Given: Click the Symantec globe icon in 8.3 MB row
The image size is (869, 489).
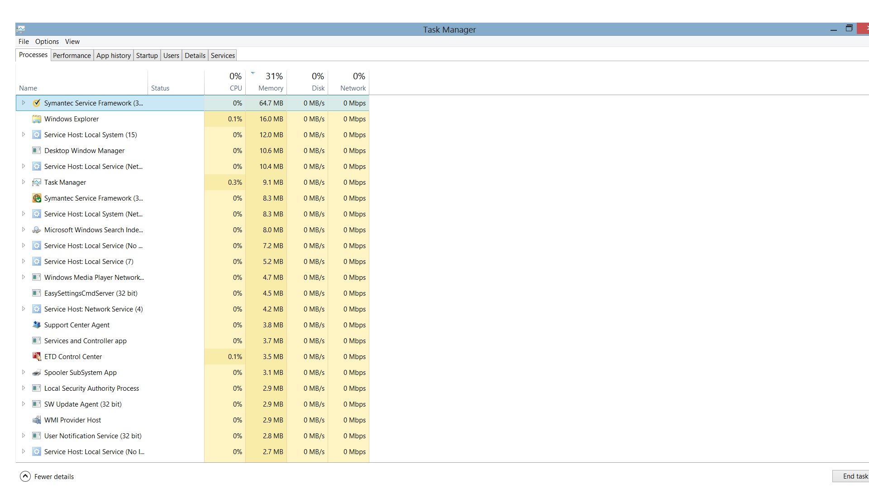Looking at the screenshot, I should pos(37,198).
